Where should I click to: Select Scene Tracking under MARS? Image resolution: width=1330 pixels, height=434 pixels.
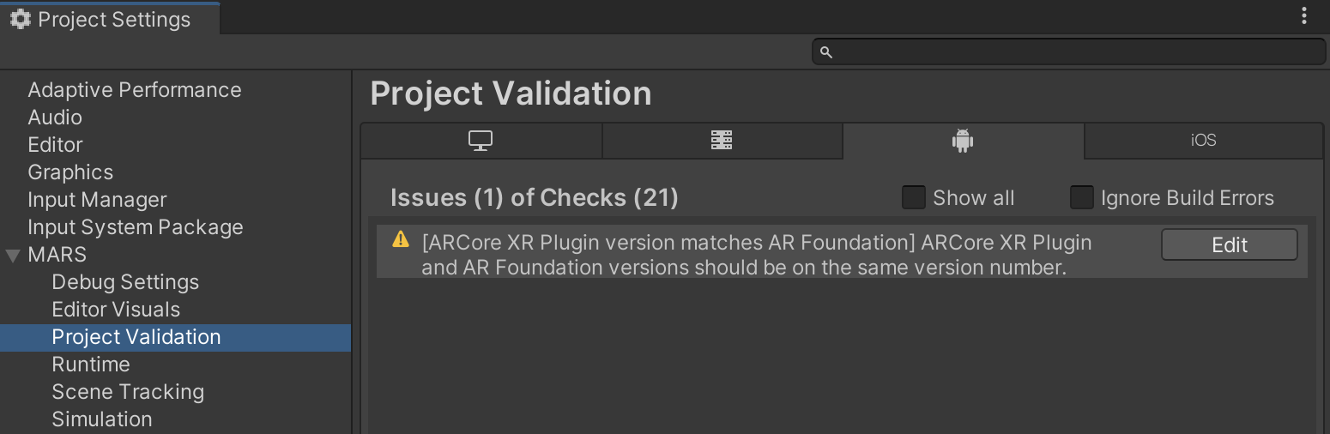[x=128, y=392]
